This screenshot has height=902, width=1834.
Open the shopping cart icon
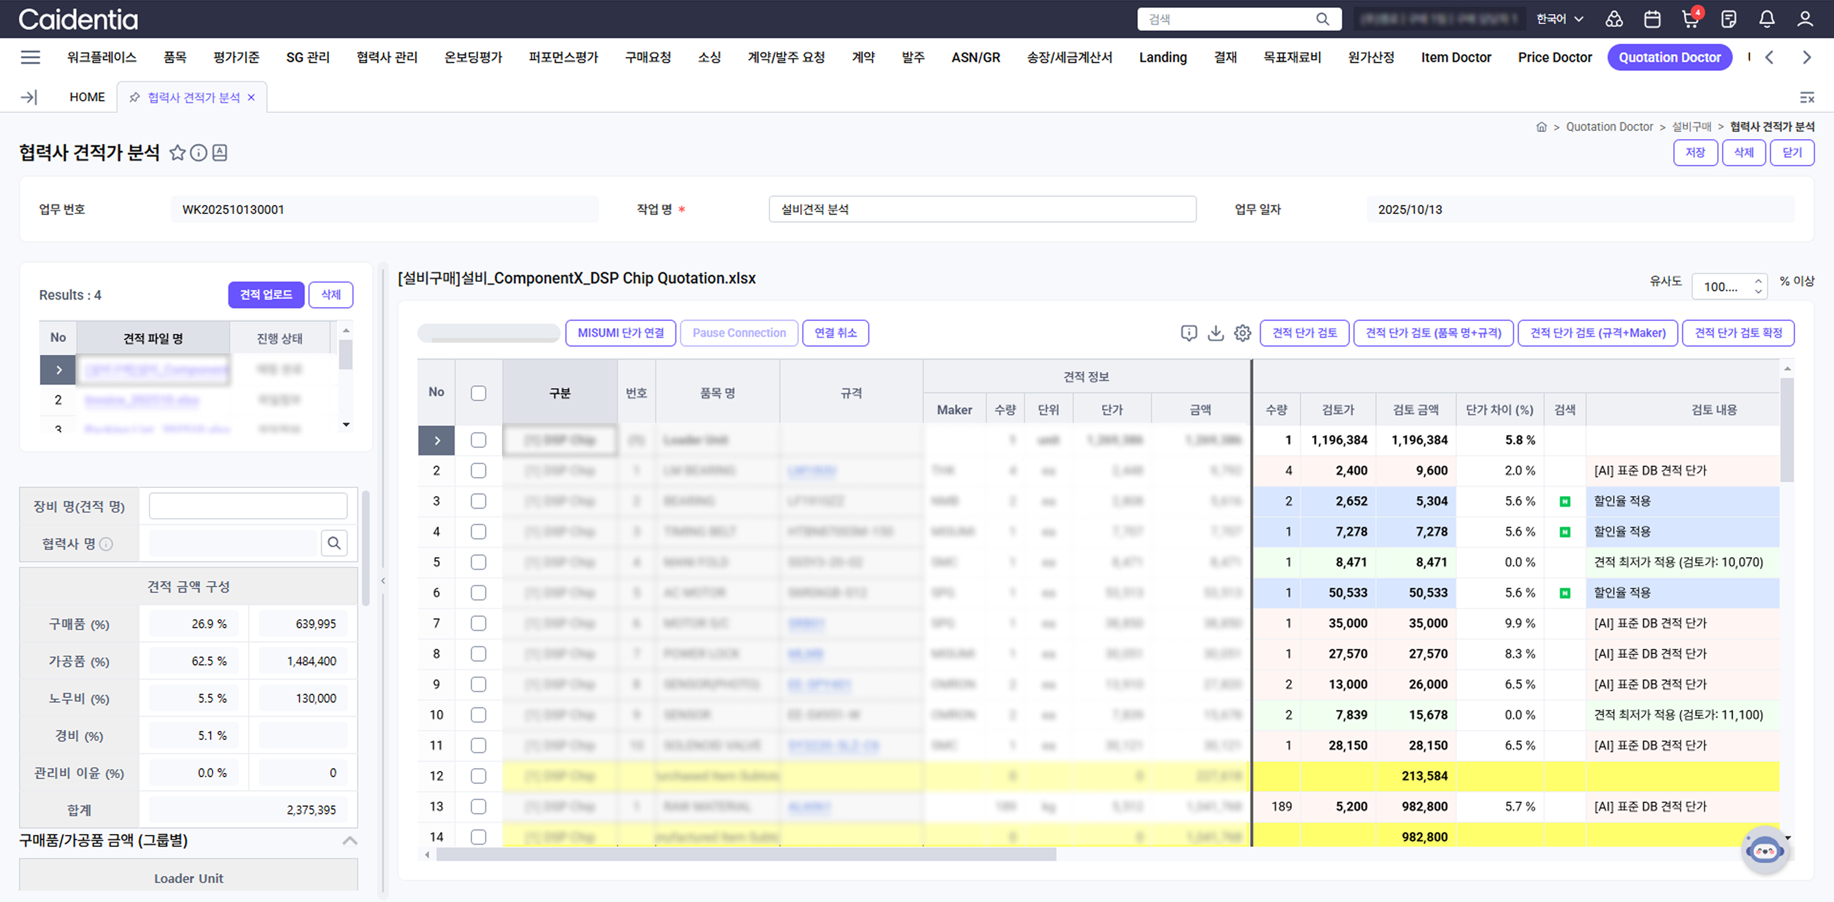[x=1690, y=19]
